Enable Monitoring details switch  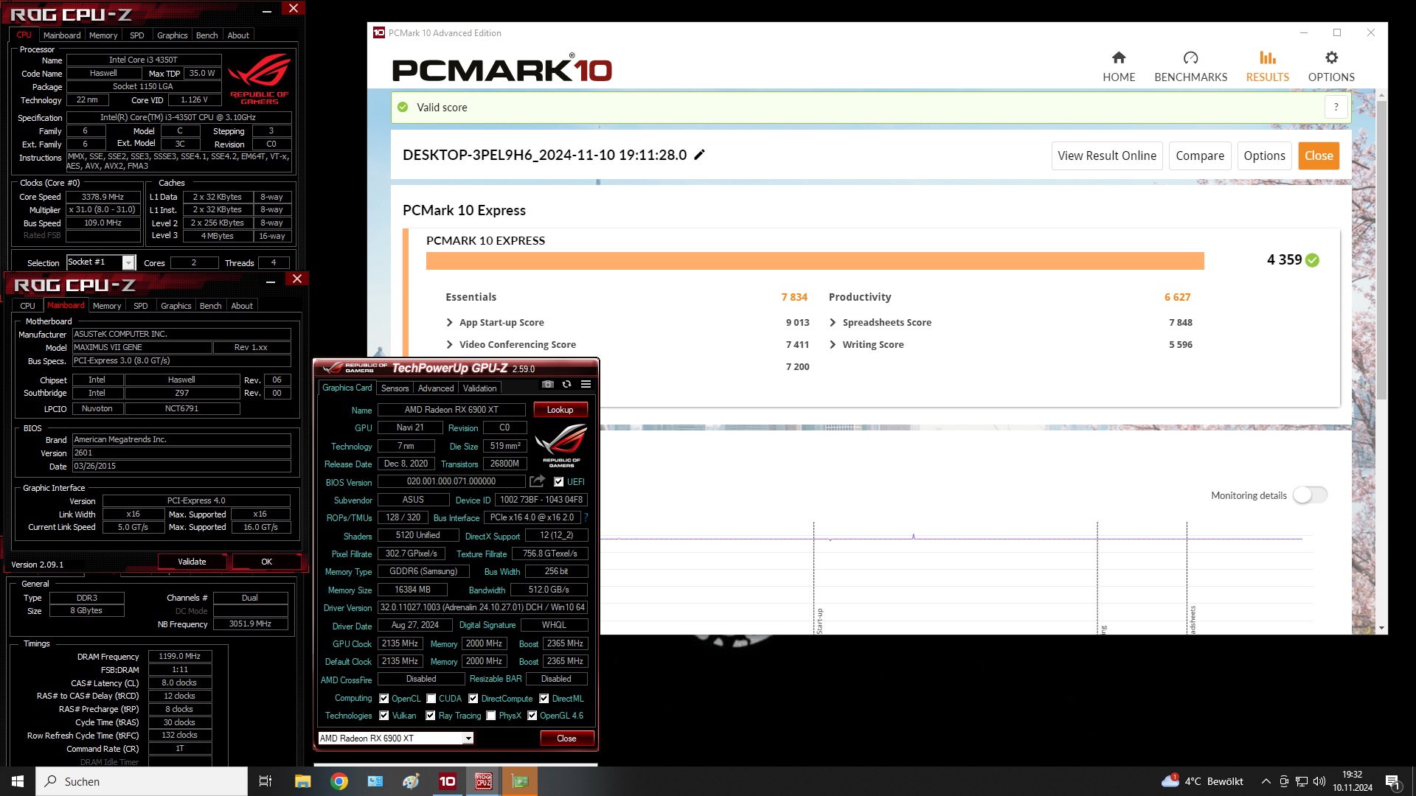point(1310,495)
